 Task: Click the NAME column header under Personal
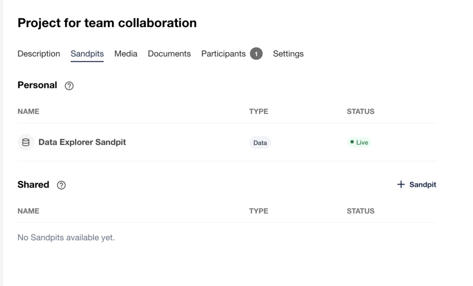tap(29, 112)
